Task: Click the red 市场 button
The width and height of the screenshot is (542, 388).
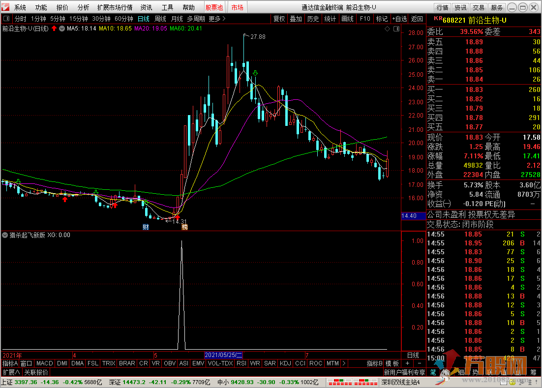Action: pyautogui.click(x=238, y=7)
